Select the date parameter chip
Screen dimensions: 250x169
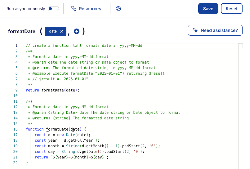pos(53,31)
